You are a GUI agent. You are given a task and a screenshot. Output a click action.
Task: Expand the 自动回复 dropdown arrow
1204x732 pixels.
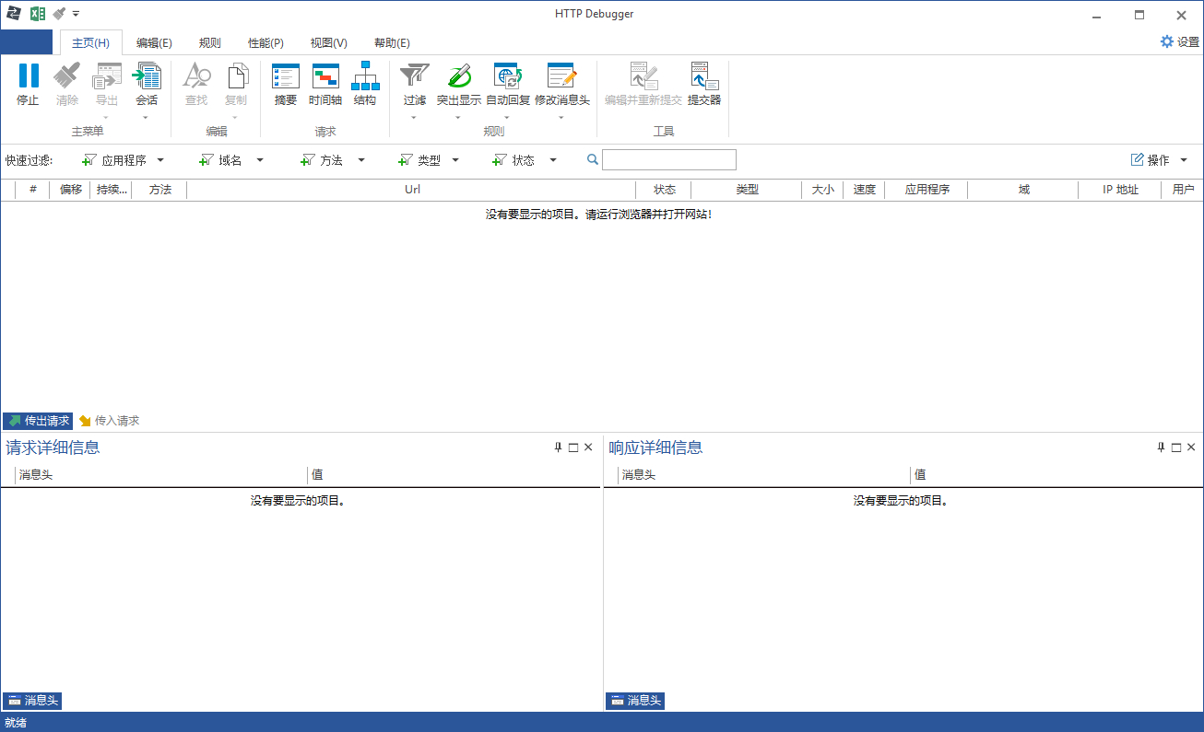[x=506, y=118]
